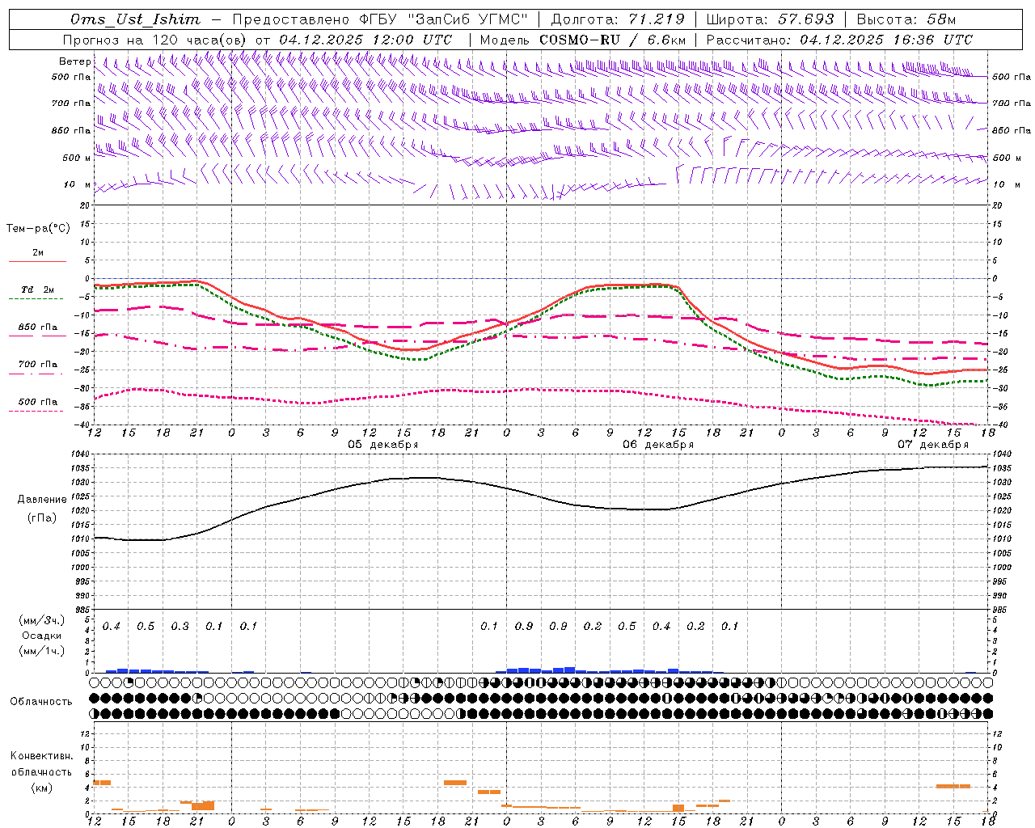
Task: Click the Конвективн. label text
Action: pos(41,756)
